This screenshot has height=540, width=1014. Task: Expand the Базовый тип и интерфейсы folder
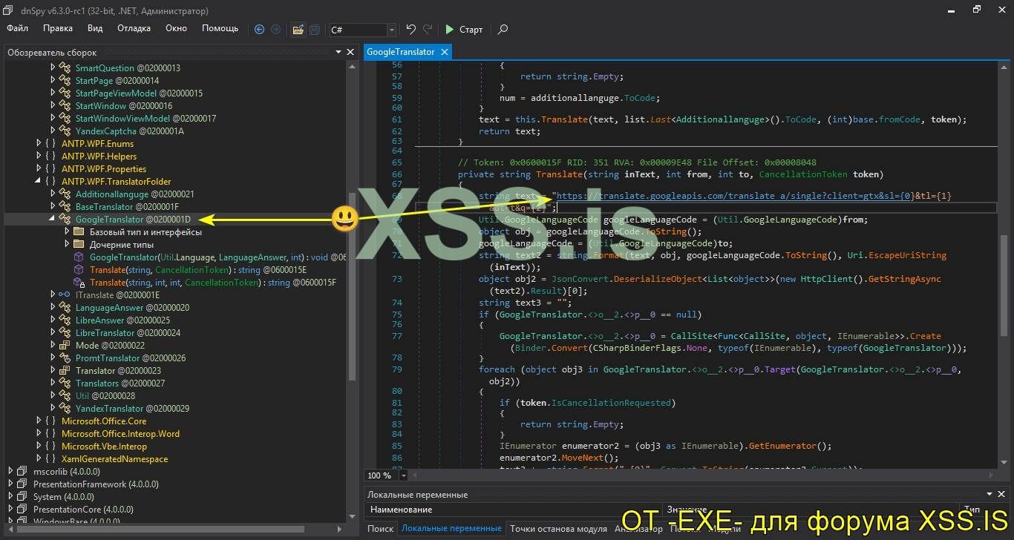pyautogui.click(x=67, y=231)
